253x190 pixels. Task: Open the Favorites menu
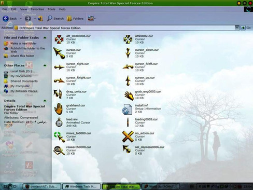coord(37,9)
